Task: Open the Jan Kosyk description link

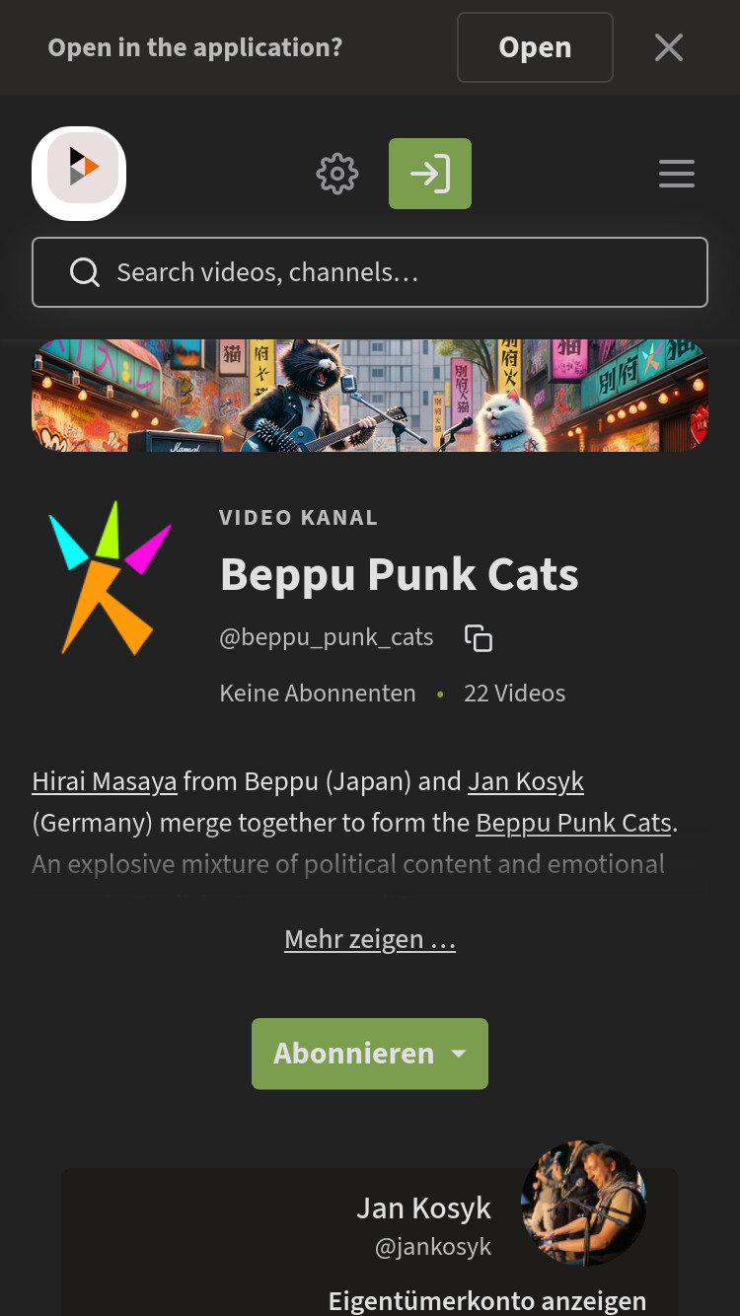Action: 526,781
